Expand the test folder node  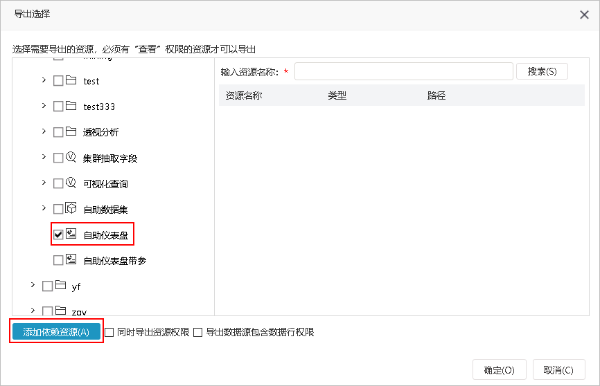pyautogui.click(x=44, y=80)
